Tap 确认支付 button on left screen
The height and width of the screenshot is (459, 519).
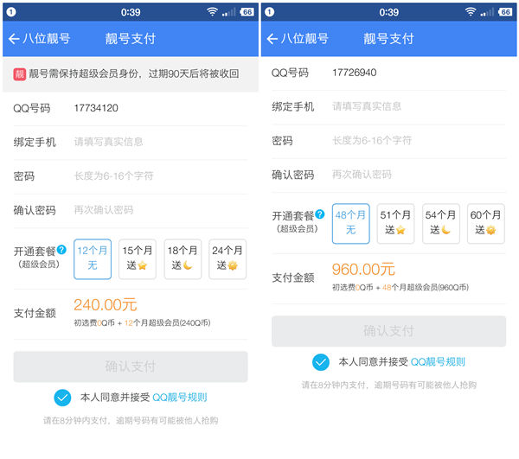131,367
